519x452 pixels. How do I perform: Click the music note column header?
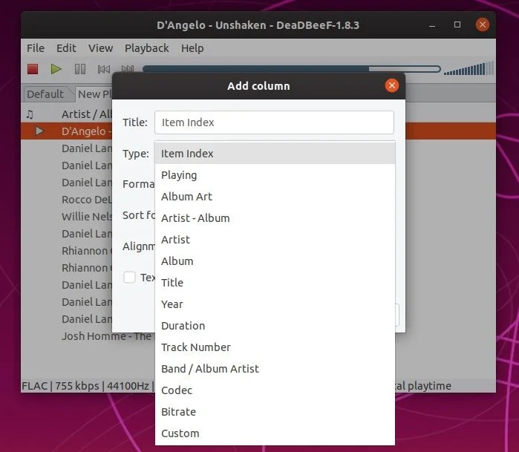[30, 114]
